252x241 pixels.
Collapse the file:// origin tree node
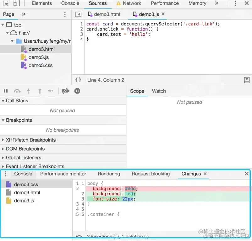coord(8,33)
